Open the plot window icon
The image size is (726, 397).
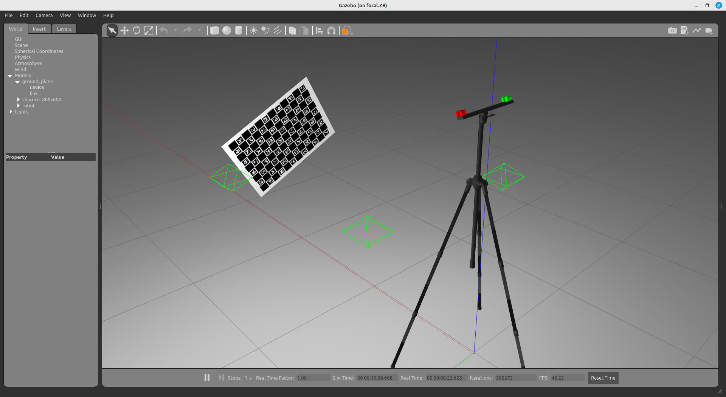click(697, 31)
